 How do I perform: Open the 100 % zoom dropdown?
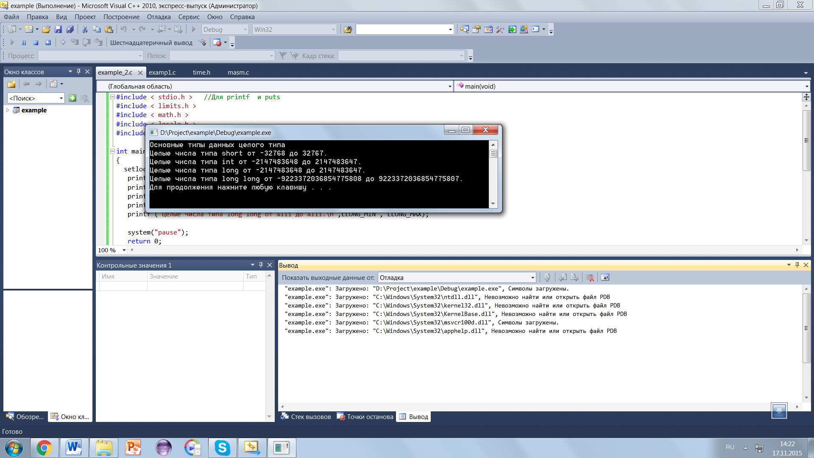124,250
